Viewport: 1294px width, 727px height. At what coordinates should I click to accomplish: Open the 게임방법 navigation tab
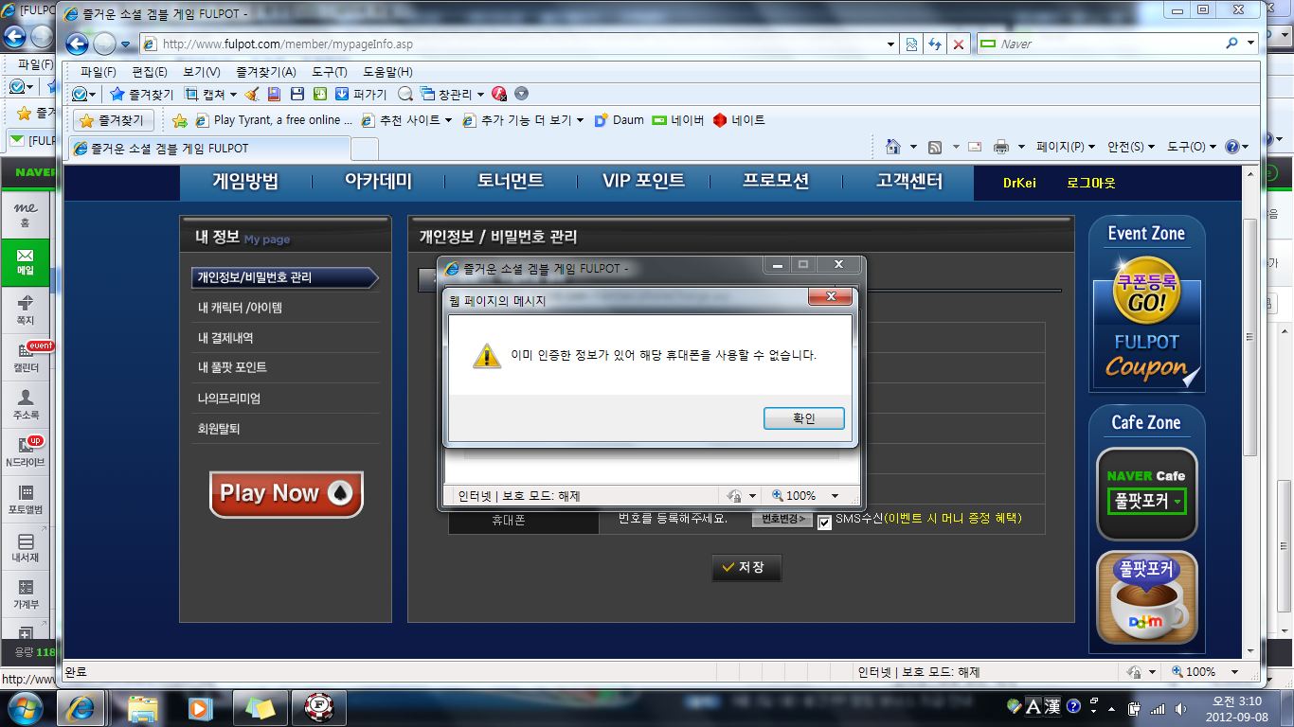(x=245, y=182)
